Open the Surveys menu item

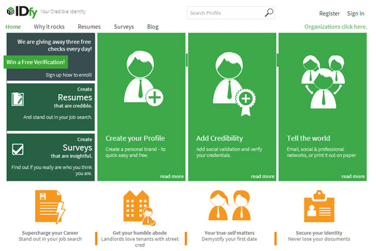(123, 26)
